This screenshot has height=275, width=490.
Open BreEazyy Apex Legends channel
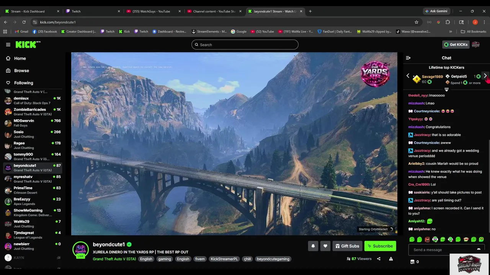[32, 201]
